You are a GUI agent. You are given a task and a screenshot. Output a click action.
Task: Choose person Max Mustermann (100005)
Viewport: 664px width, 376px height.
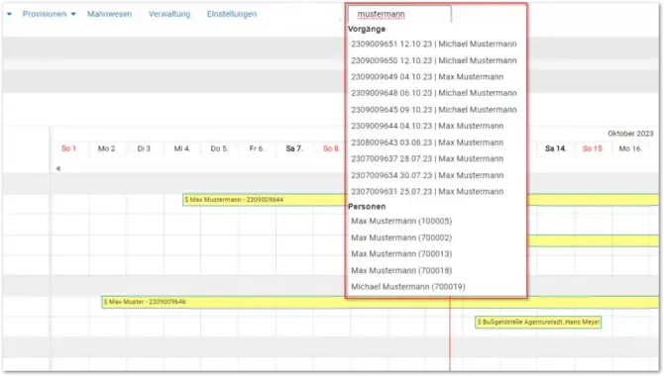coord(401,222)
